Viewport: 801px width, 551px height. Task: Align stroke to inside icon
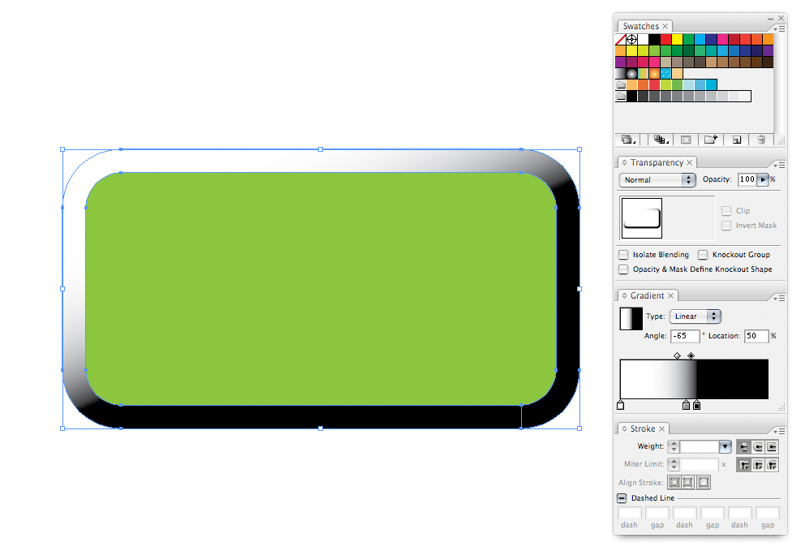point(688,482)
